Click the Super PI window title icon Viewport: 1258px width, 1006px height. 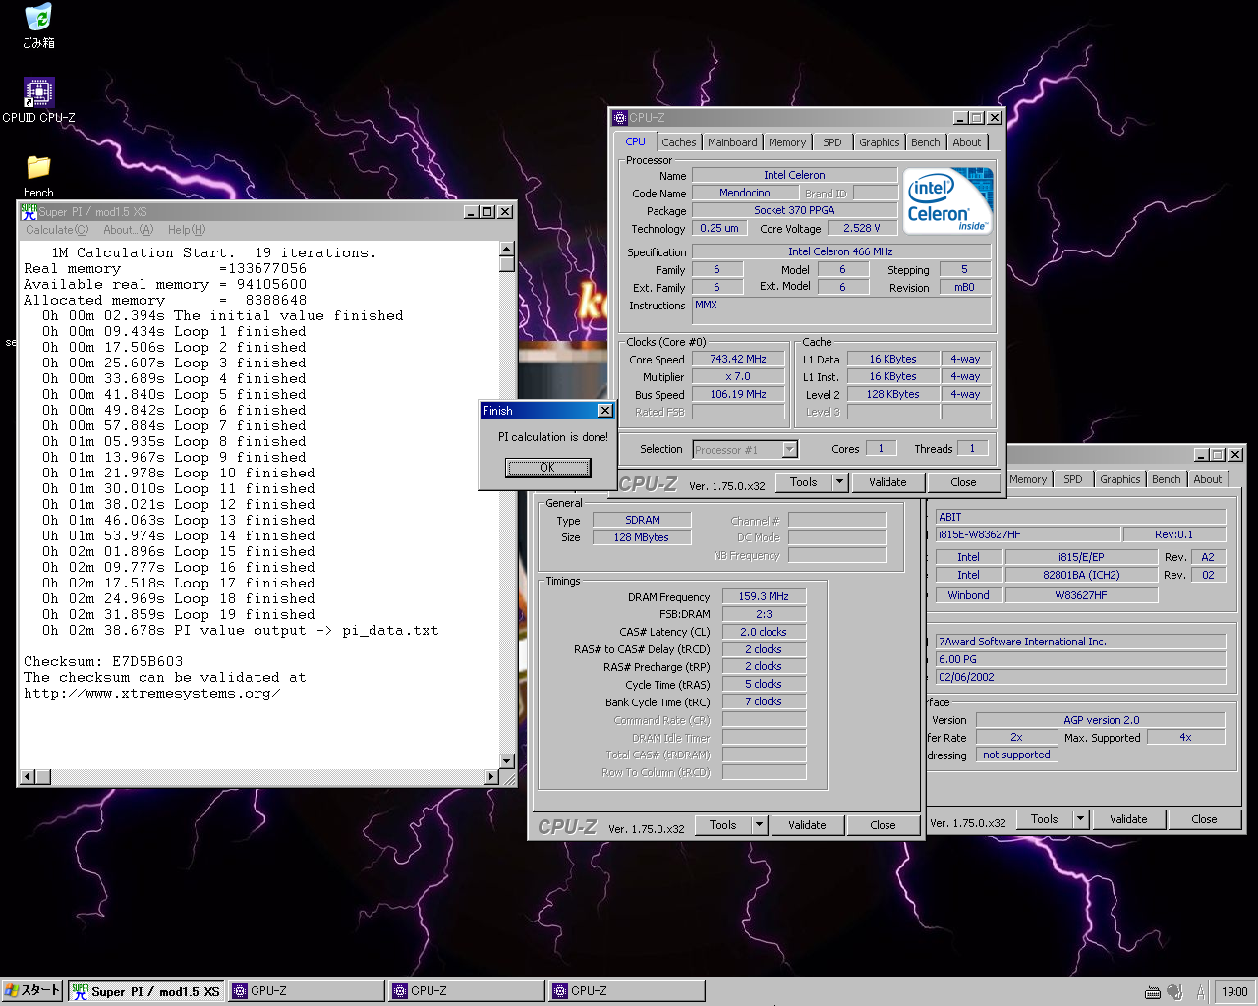click(x=29, y=211)
